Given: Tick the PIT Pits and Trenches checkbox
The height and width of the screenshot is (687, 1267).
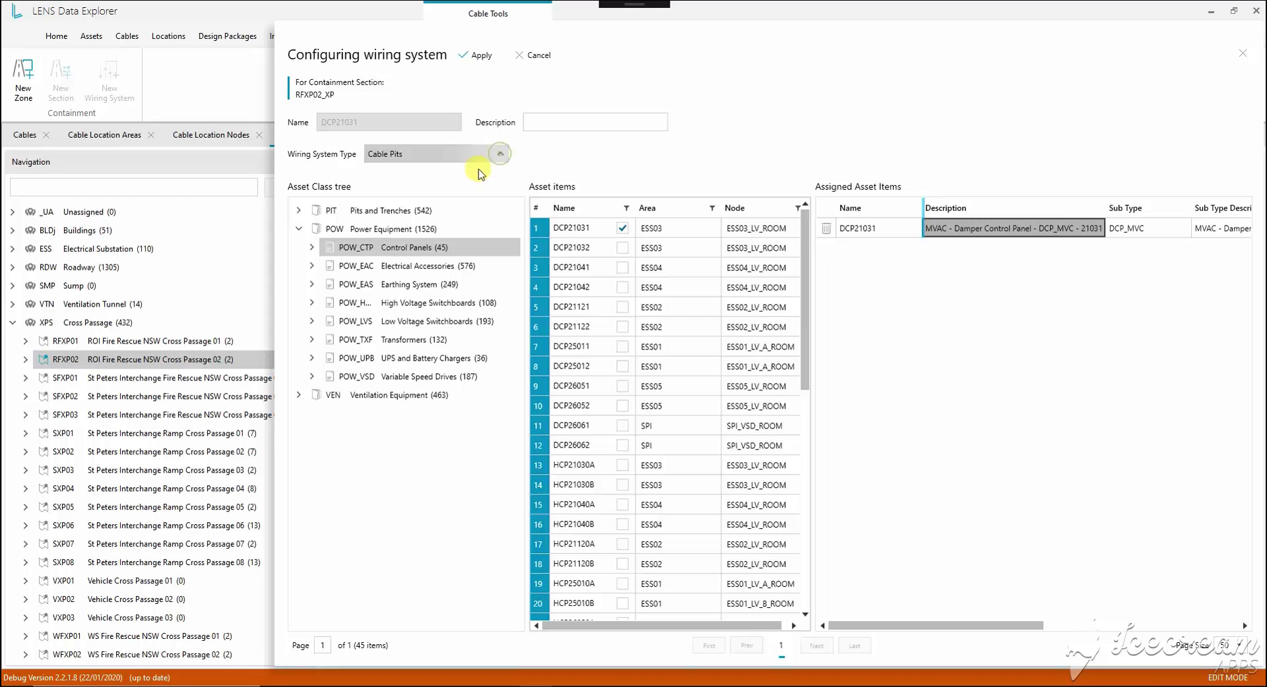Looking at the screenshot, I should [316, 210].
